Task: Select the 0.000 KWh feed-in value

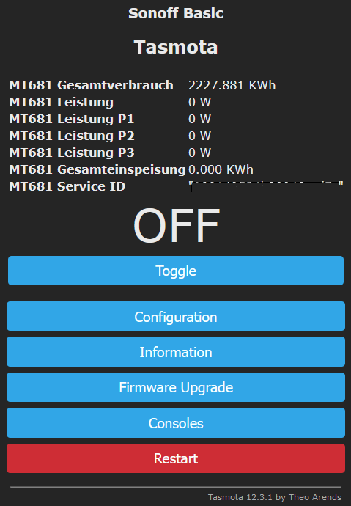Action: 221,169
